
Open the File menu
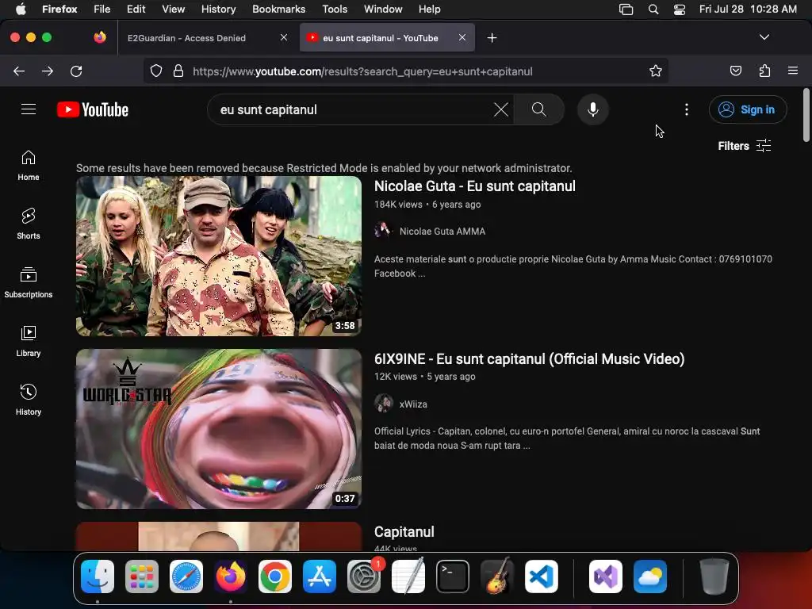tap(102, 10)
